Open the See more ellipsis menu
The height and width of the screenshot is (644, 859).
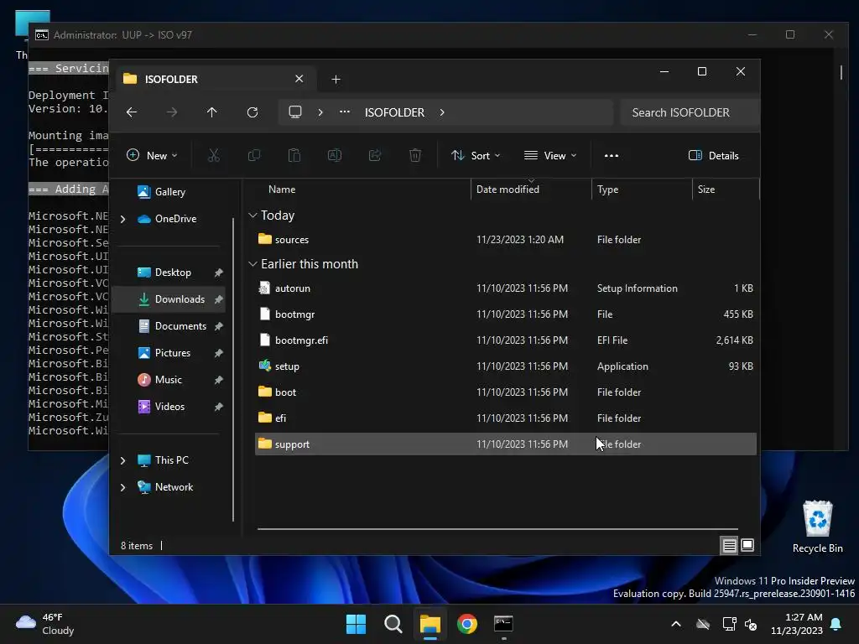(x=612, y=155)
